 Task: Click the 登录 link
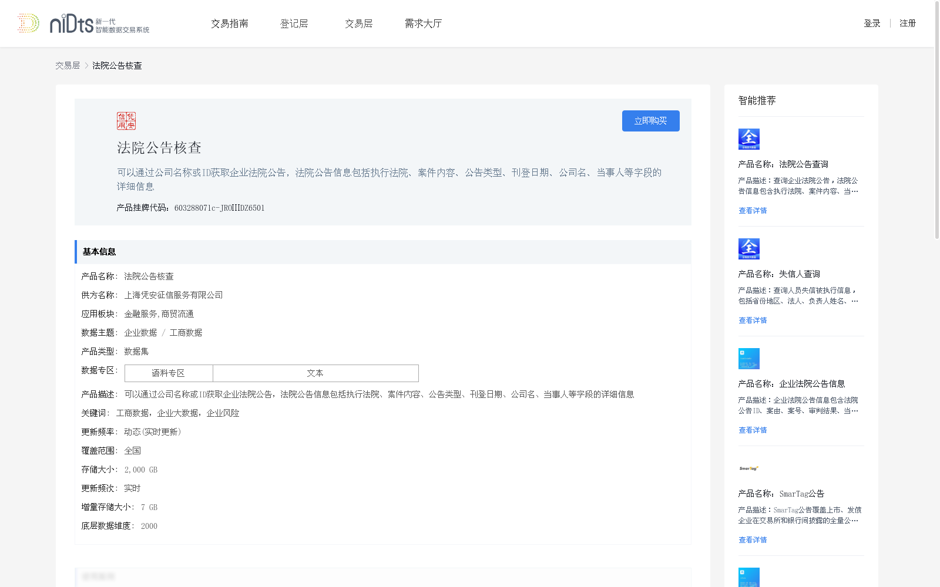click(x=872, y=23)
